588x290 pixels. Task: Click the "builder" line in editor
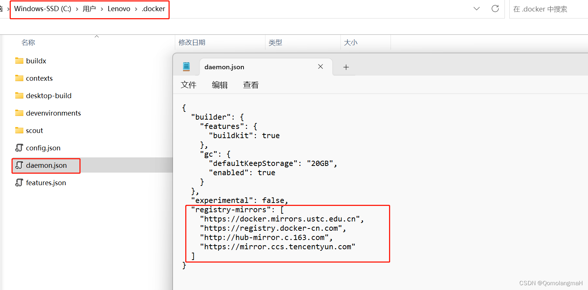click(218, 117)
